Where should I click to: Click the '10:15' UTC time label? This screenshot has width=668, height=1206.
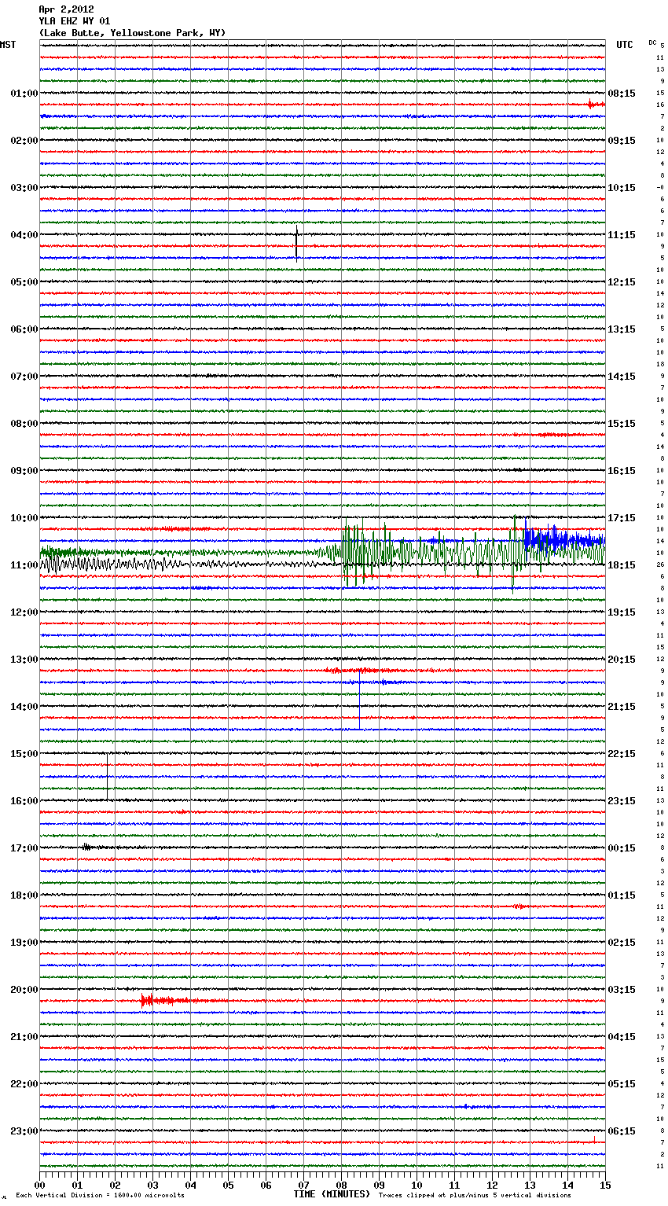click(622, 188)
